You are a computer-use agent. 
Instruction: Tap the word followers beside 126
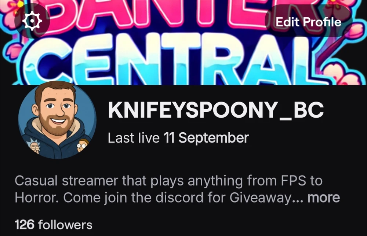[x=65, y=225]
